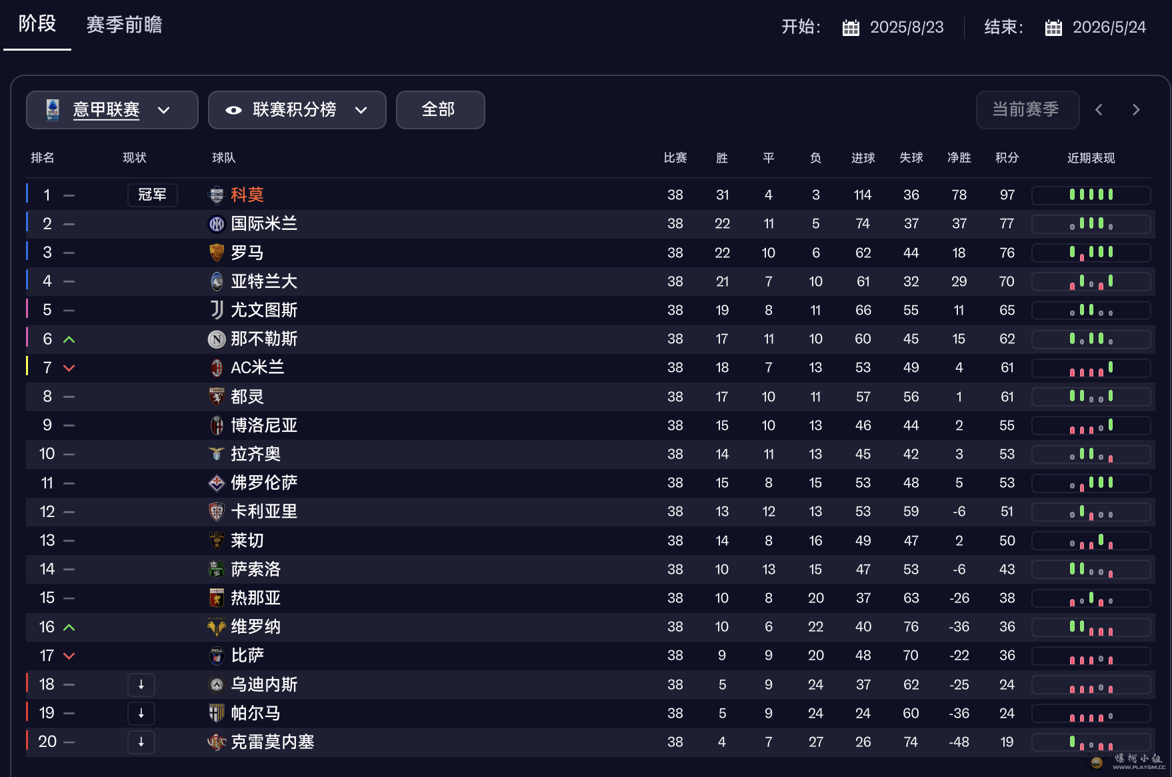Image resolution: width=1172 pixels, height=777 pixels.
Task: Click the Verona (维罗纳) club badge
Action: tap(217, 627)
